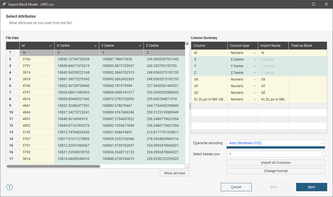Open the X Centre column header dropdown
Image resolution: width=333 pixels, height=197 pixels.
[x=95, y=46]
